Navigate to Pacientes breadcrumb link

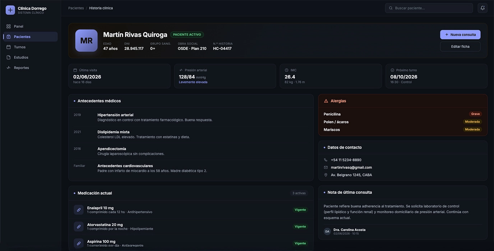tap(76, 8)
